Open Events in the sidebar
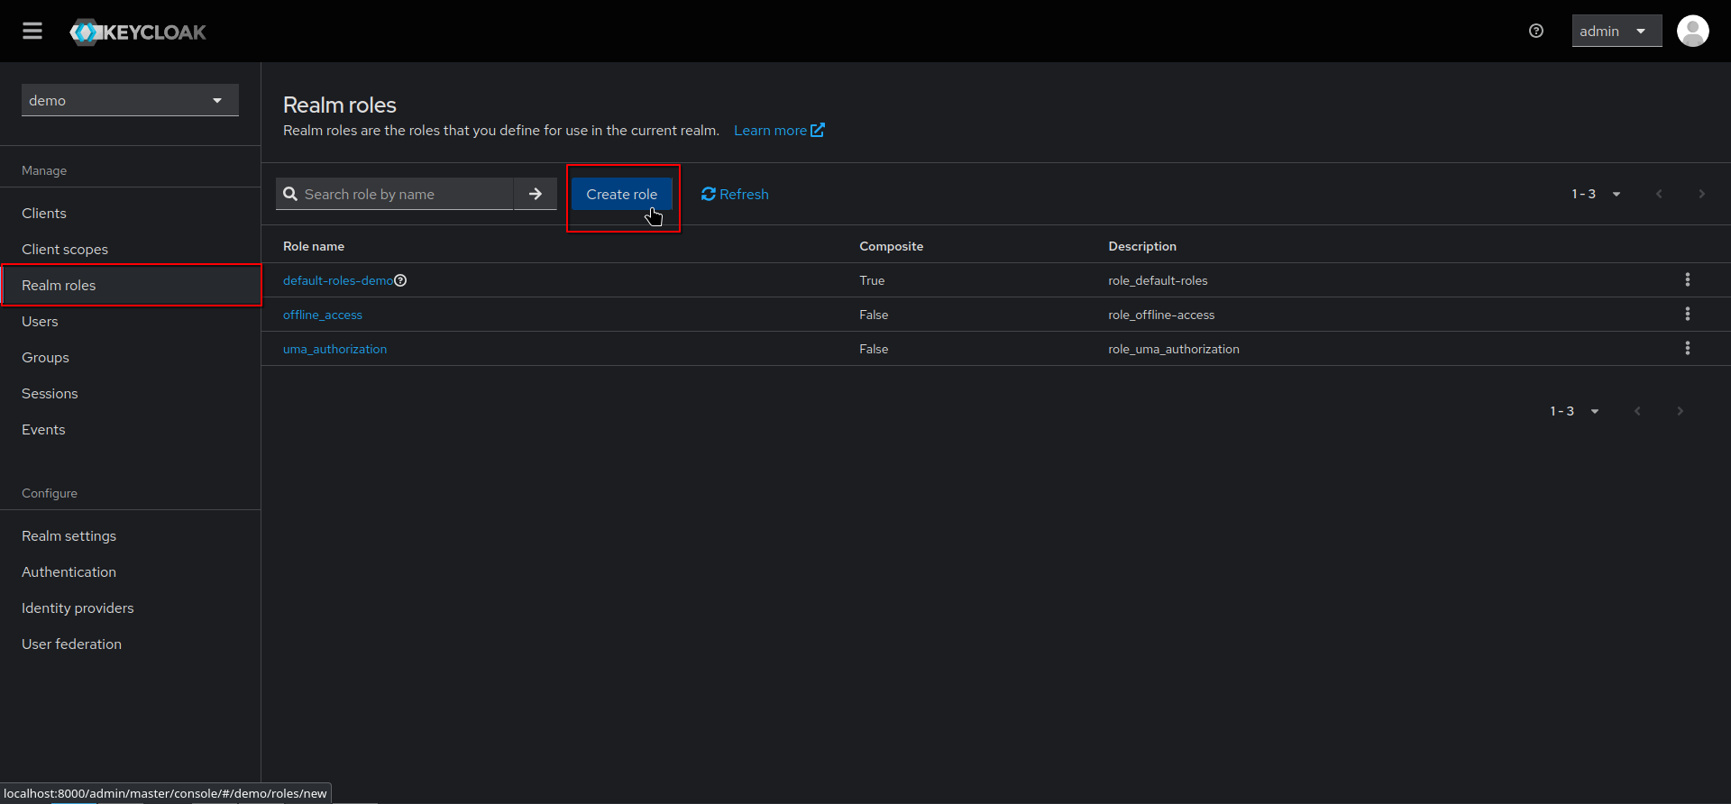Image resolution: width=1731 pixels, height=804 pixels. [x=130, y=430]
